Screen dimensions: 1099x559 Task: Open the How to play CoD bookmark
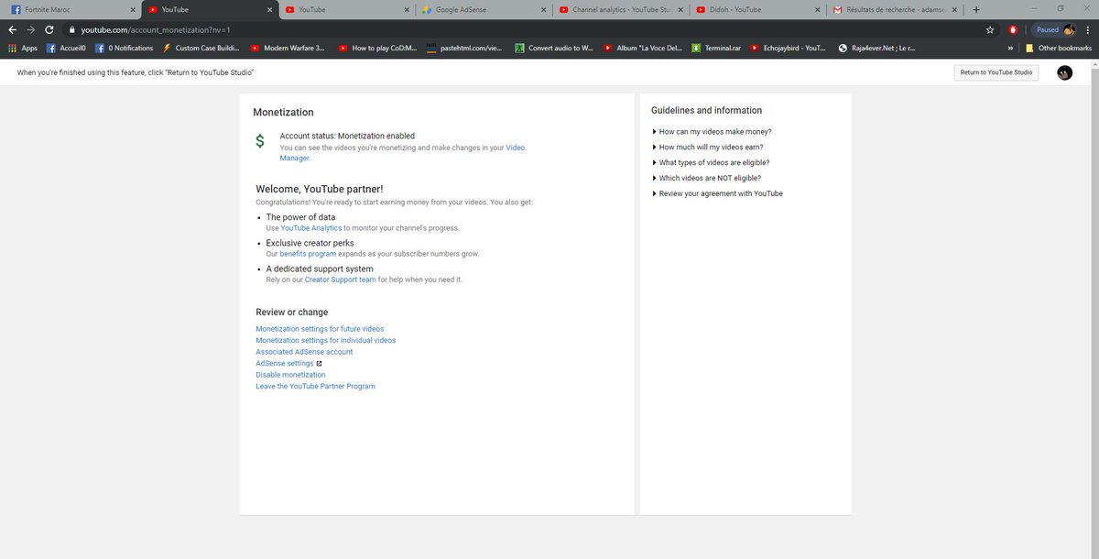376,48
